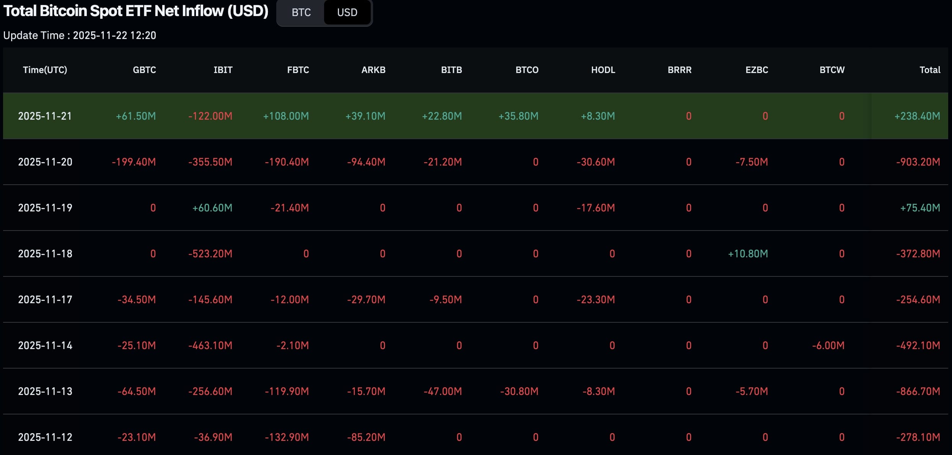The width and height of the screenshot is (952, 455).
Task: Click the HODL column header
Action: (x=603, y=70)
